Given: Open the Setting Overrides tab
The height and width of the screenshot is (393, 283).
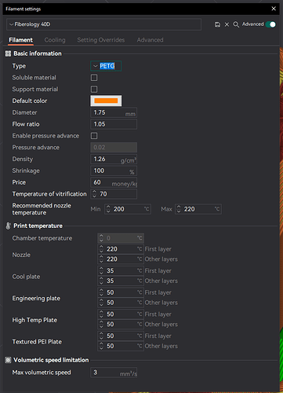Looking at the screenshot, I should pos(101,40).
